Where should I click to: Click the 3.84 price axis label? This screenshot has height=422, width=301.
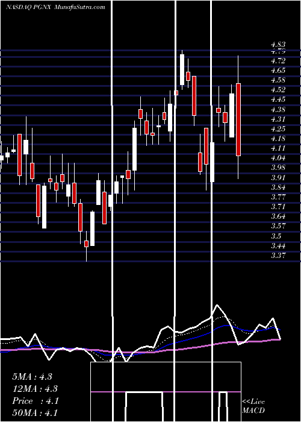[278, 187]
